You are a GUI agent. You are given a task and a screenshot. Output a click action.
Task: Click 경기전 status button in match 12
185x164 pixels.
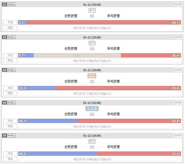178,37
